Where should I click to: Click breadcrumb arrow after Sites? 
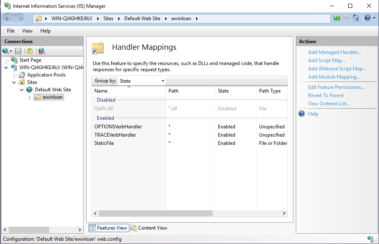pos(119,19)
